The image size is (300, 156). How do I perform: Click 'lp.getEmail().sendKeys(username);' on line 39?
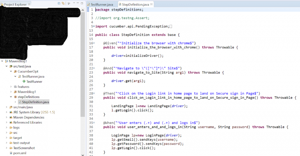pyautogui.click(x=145, y=140)
